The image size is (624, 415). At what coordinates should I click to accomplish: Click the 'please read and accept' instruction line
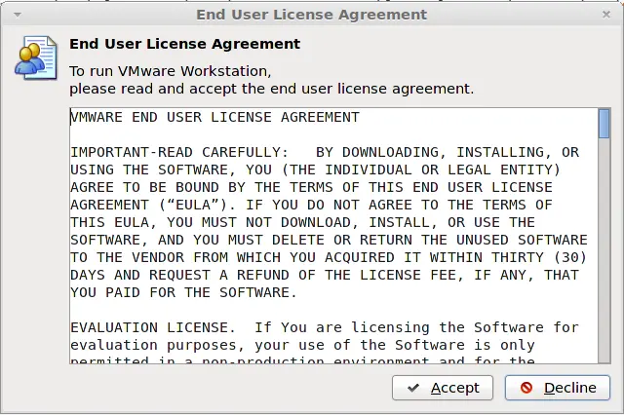(x=272, y=89)
